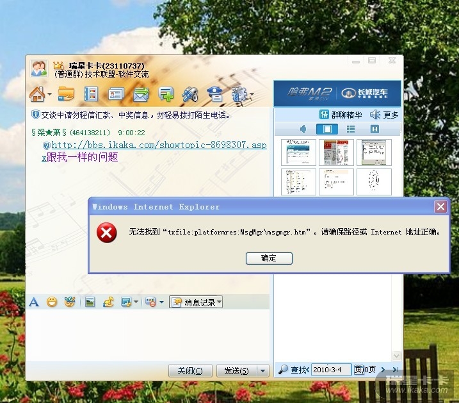
Task: Click the message blocking icon
Action: pos(150,302)
